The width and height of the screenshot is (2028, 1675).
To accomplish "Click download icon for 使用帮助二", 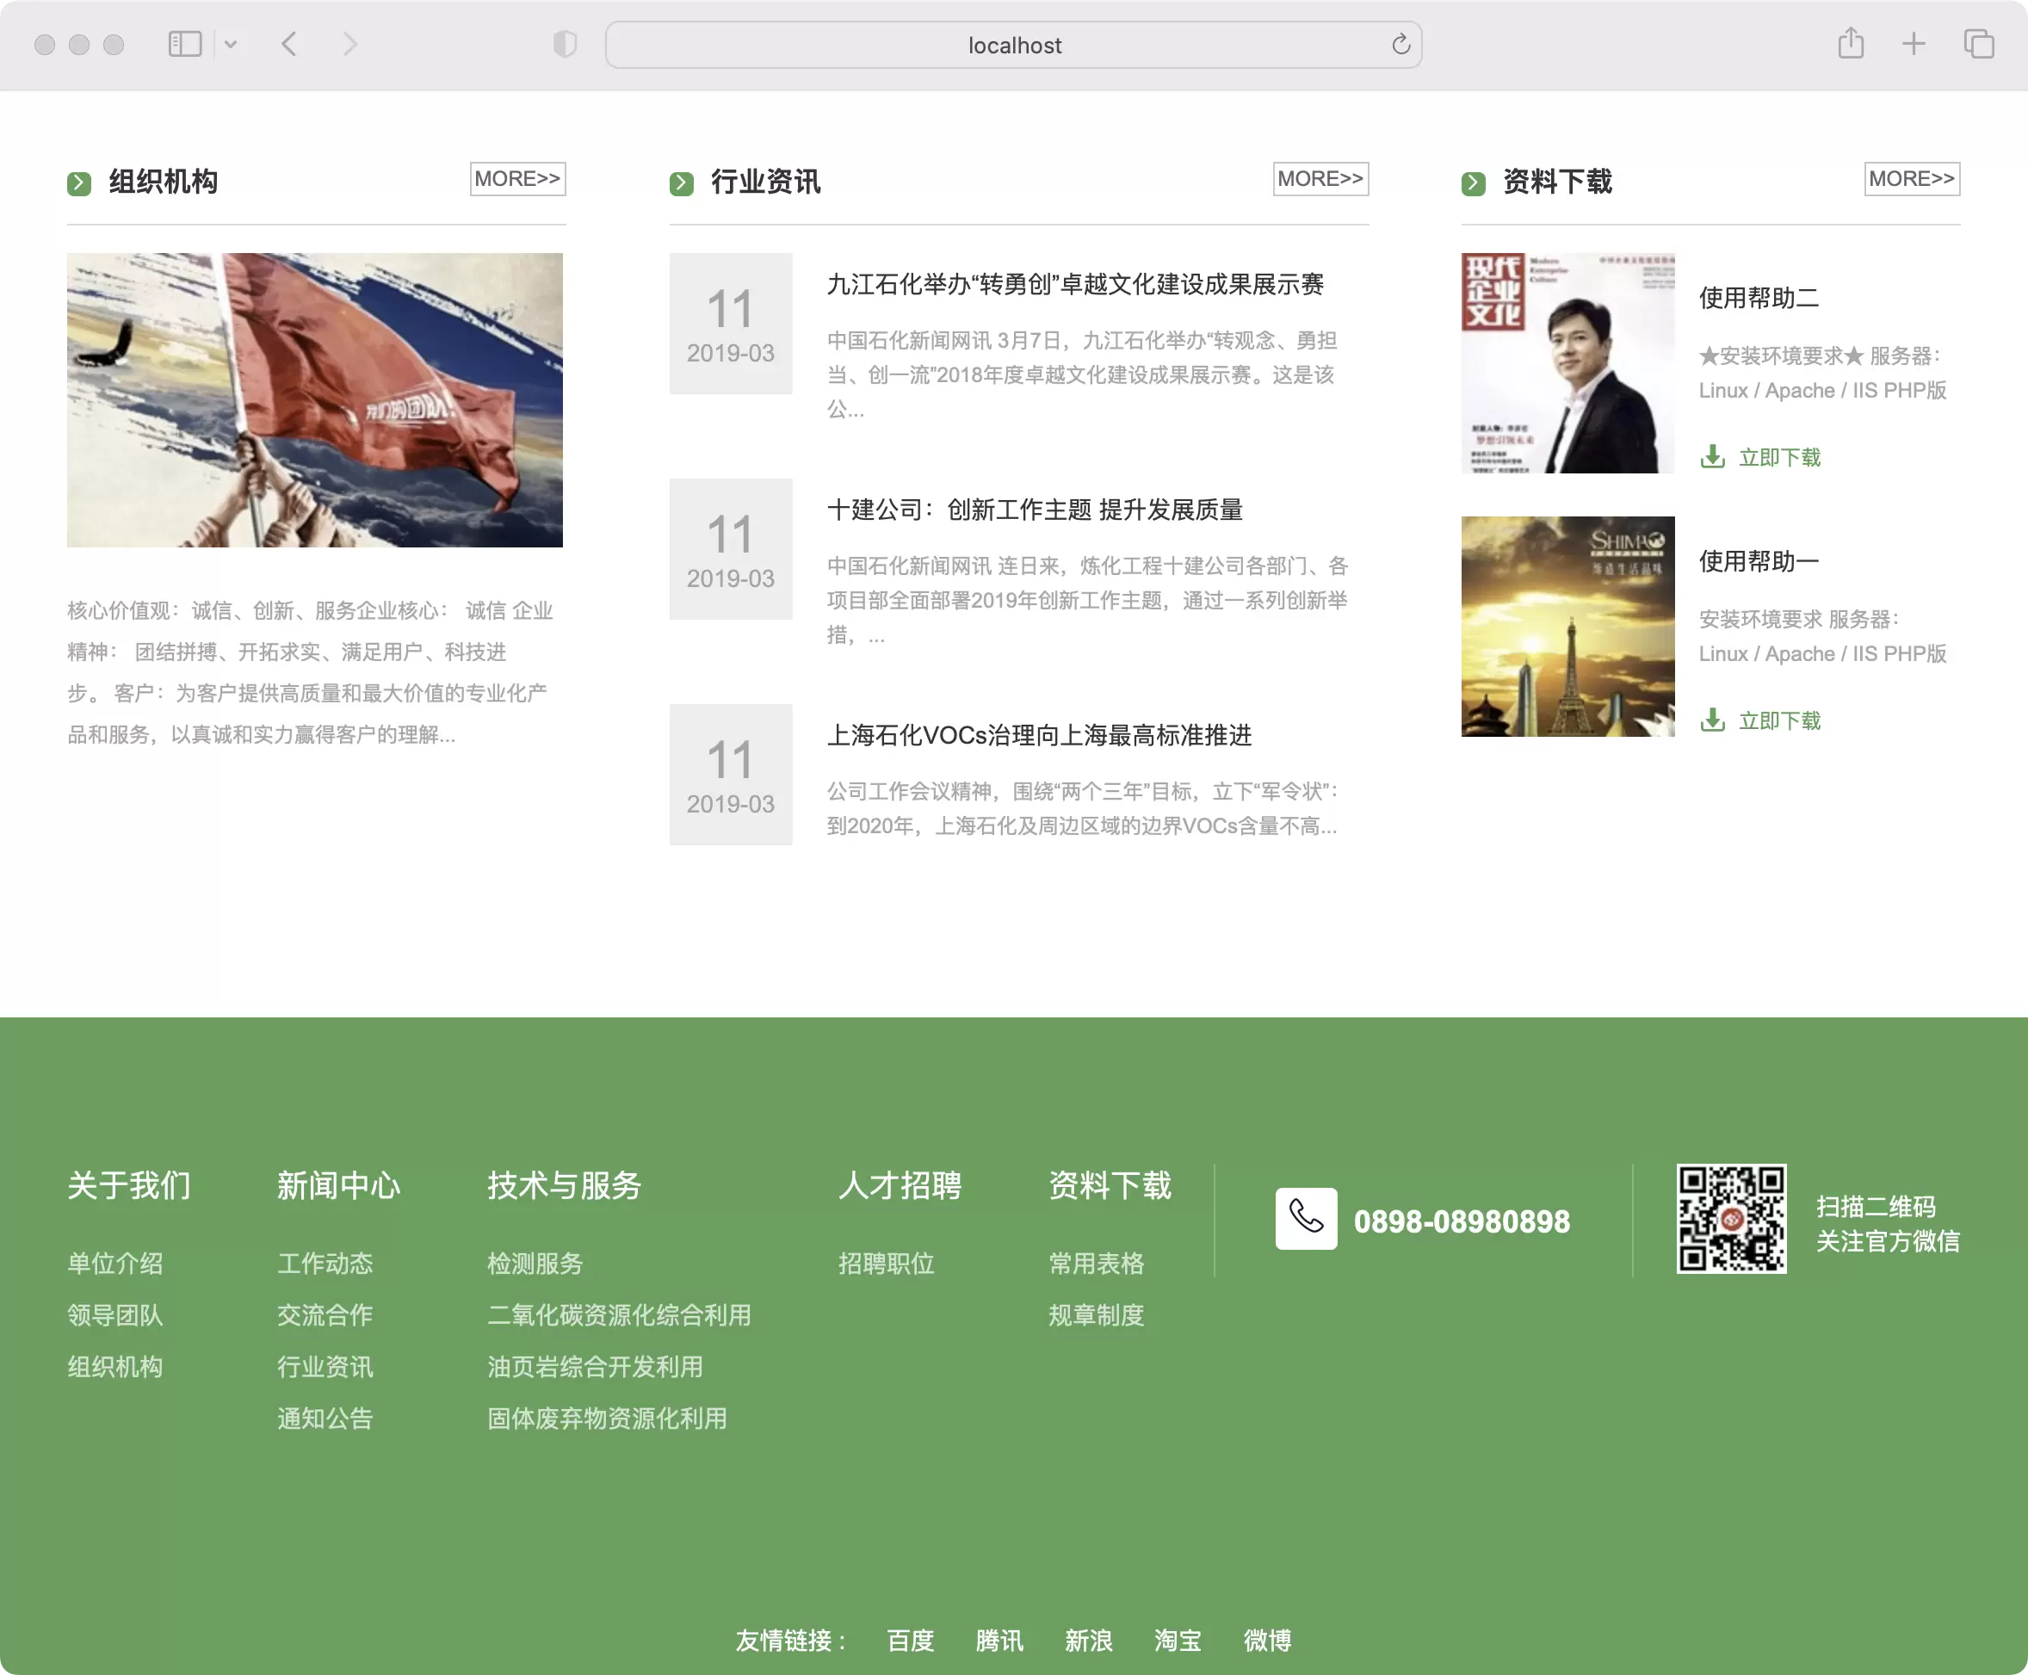I will pyautogui.click(x=1712, y=456).
